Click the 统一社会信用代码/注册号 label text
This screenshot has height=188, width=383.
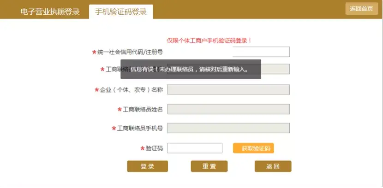click(130, 52)
